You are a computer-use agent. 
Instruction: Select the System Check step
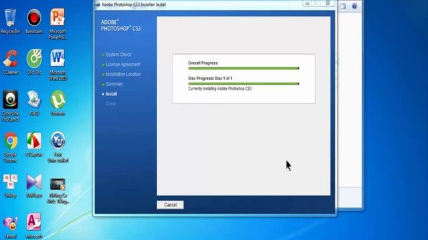118,55
